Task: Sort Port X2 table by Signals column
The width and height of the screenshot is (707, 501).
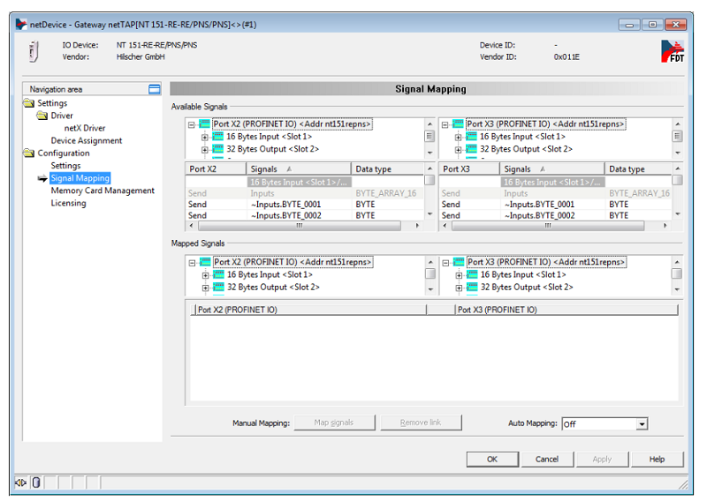Action: point(299,169)
